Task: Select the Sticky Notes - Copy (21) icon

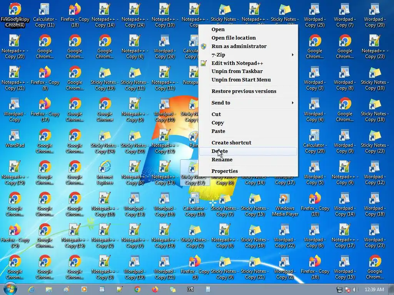Action: click(x=255, y=267)
